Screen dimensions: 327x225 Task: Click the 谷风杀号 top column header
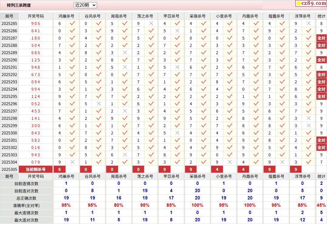(x=93, y=16)
